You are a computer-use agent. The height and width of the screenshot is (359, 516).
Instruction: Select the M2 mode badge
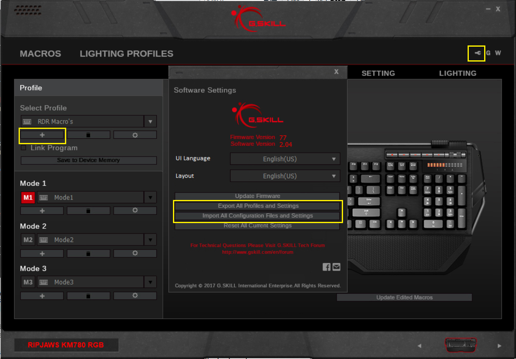coord(28,240)
